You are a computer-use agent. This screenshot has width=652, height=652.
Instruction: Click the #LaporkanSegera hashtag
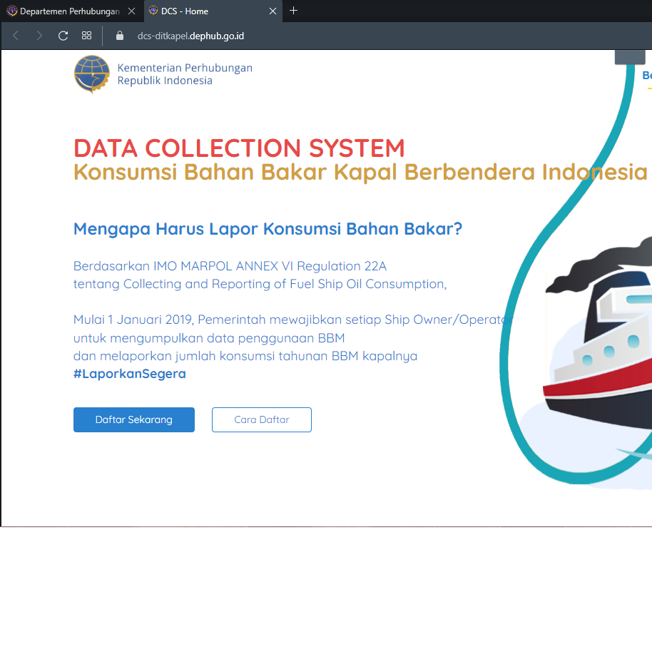click(129, 374)
